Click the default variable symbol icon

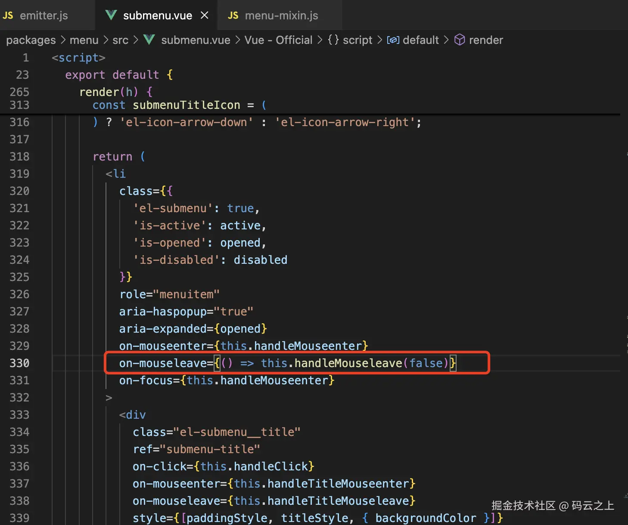[393, 40]
